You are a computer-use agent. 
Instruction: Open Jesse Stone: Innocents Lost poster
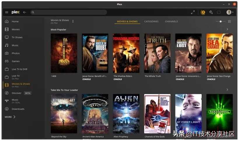189,53
